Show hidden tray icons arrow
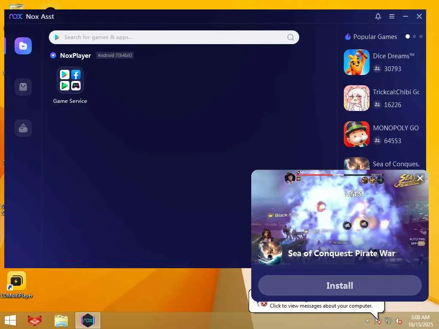Viewport: 439px width, 329px height. click(x=367, y=321)
